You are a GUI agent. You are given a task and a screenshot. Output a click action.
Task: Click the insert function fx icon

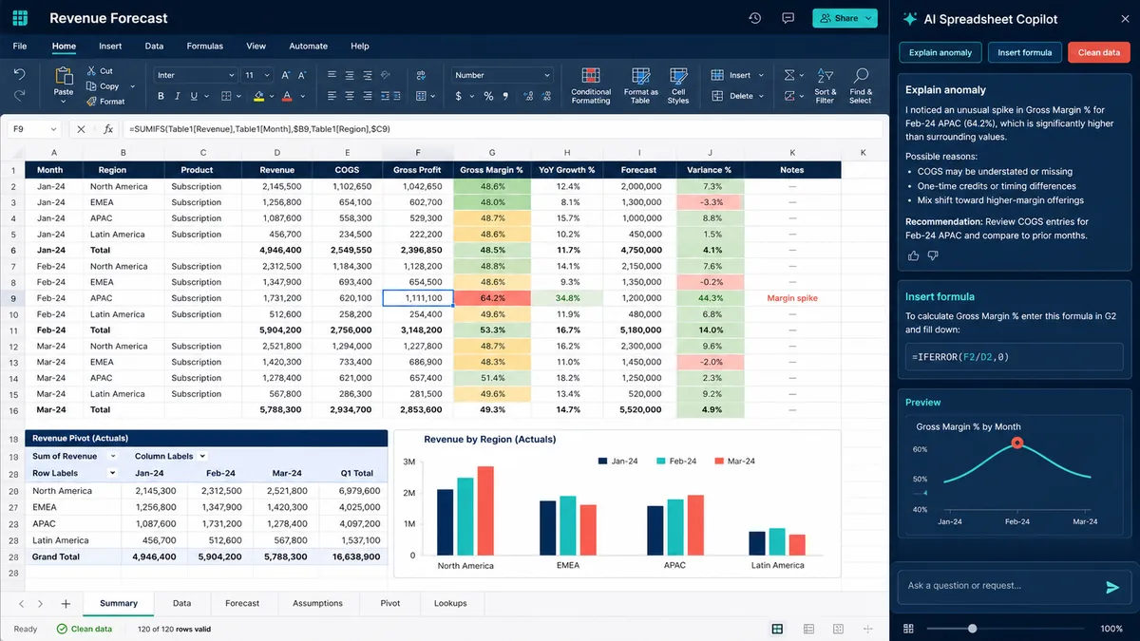(x=107, y=129)
